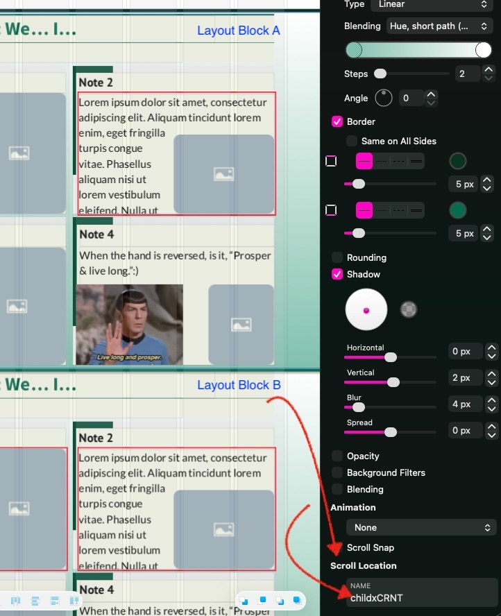Click the Layout Block A label
Viewport: 501px width, 616px height.
coord(238,31)
